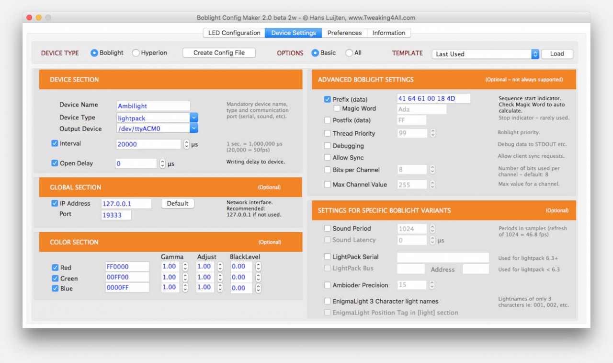This screenshot has height=363, width=613.
Task: Enable the Sound Period setting
Action: pyautogui.click(x=328, y=228)
